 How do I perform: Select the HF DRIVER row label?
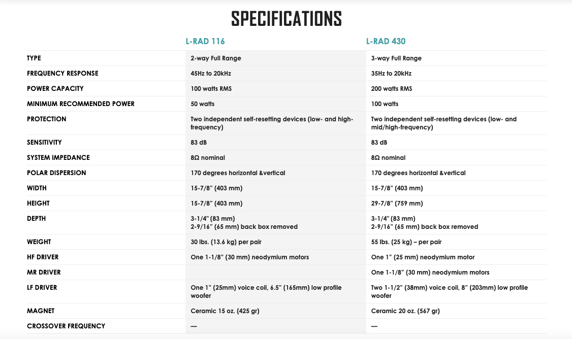coord(43,257)
